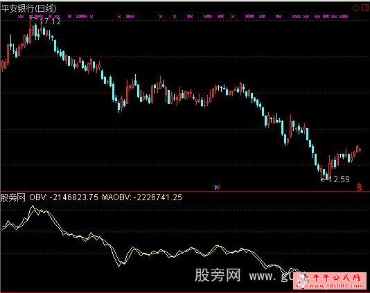The image size is (370, 293).
Task: Click the 股旁网 indicator name label
Action: tap(12, 197)
